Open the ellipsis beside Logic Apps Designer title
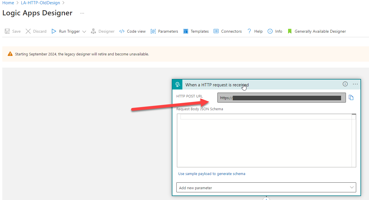 click(82, 13)
